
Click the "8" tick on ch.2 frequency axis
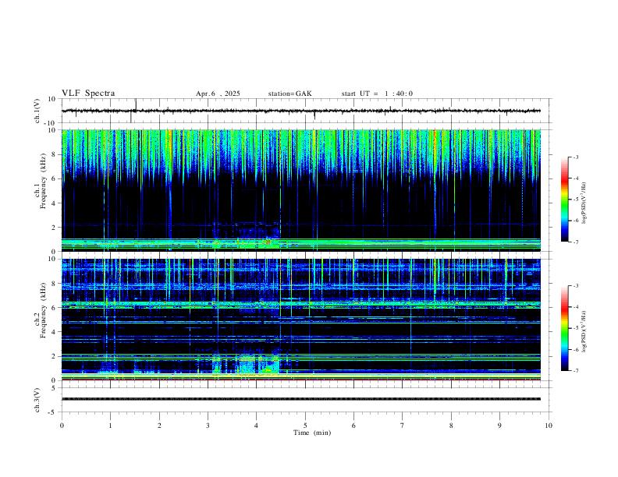[x=55, y=284]
